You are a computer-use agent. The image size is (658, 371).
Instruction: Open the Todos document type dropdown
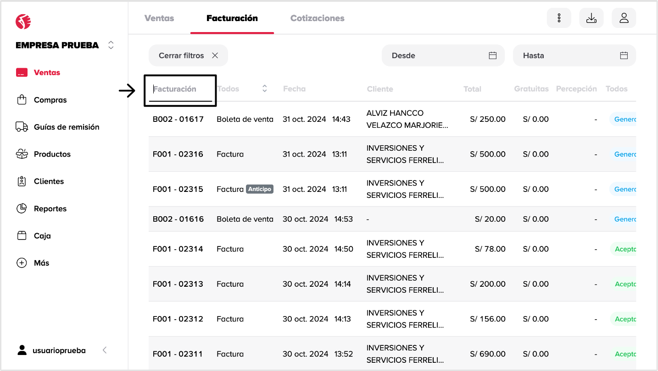(x=242, y=89)
